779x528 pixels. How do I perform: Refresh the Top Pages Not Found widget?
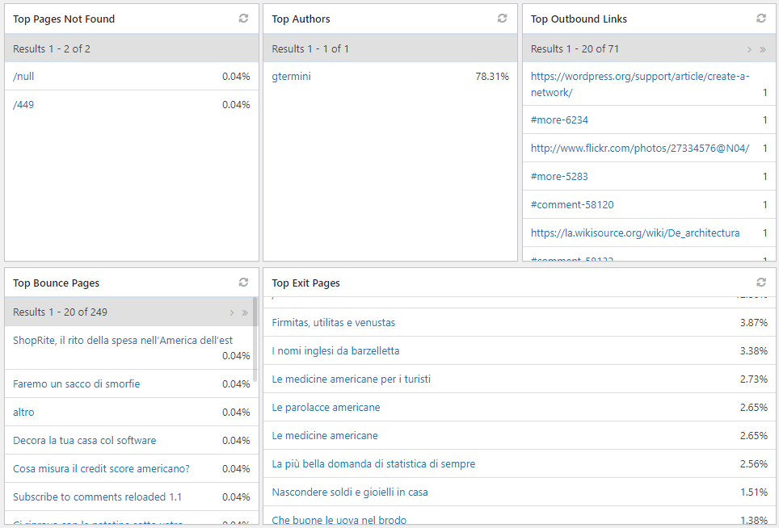click(x=243, y=19)
